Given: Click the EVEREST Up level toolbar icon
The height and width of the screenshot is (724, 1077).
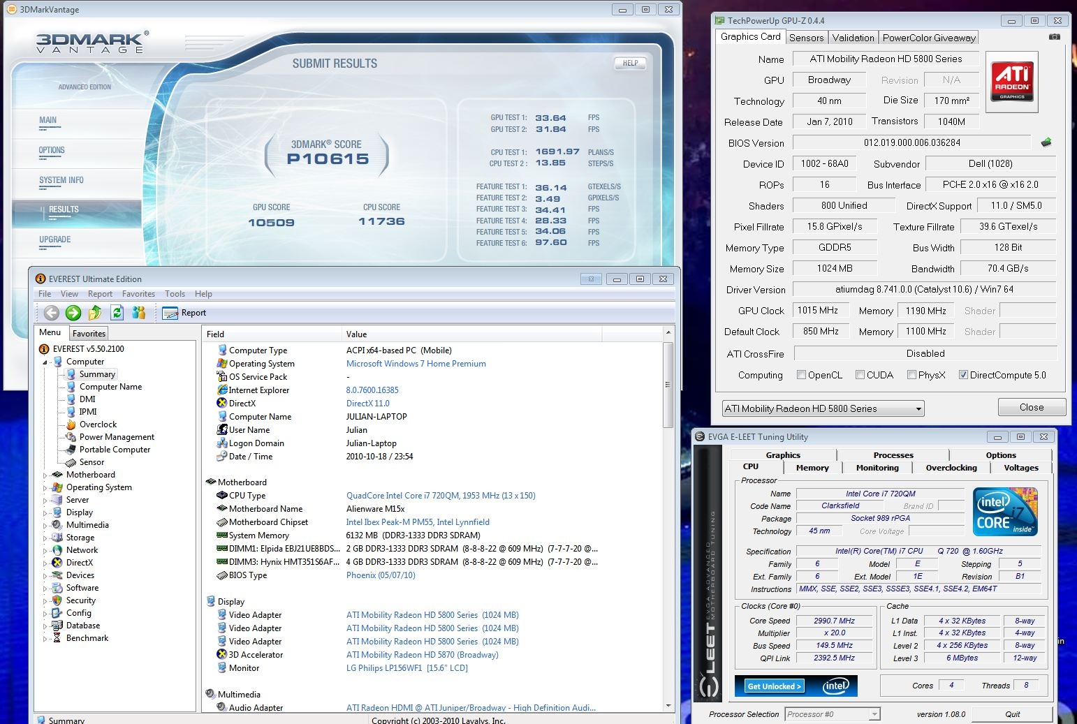Looking at the screenshot, I should pos(95,313).
